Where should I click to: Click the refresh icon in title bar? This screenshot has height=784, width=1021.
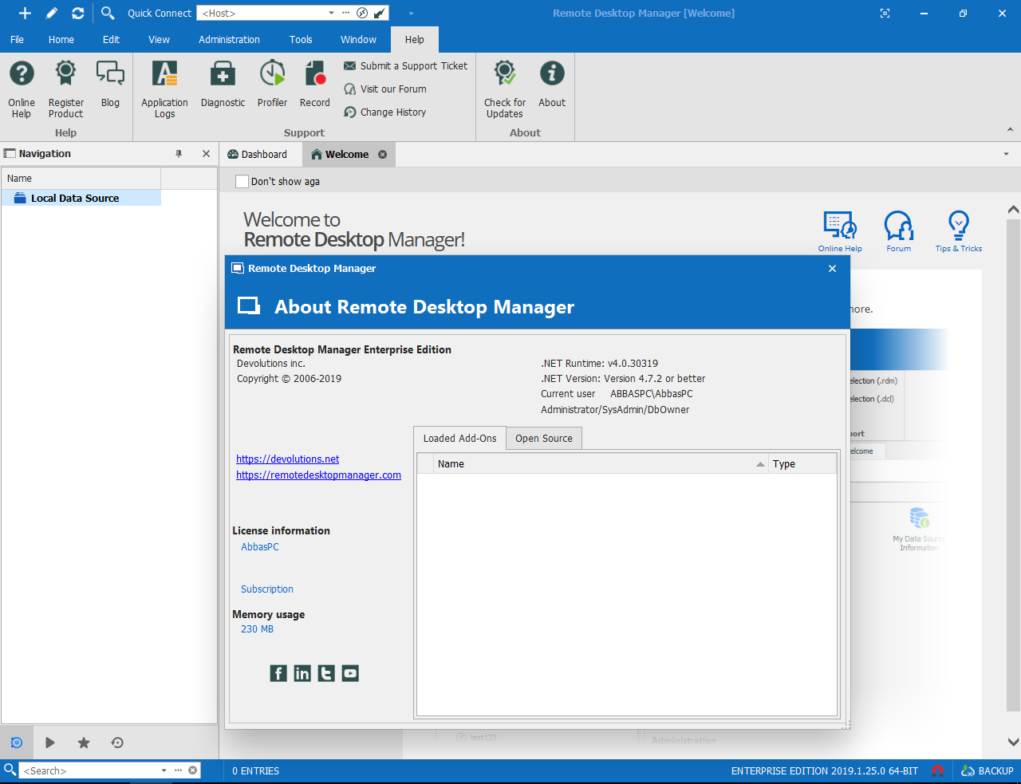77,13
